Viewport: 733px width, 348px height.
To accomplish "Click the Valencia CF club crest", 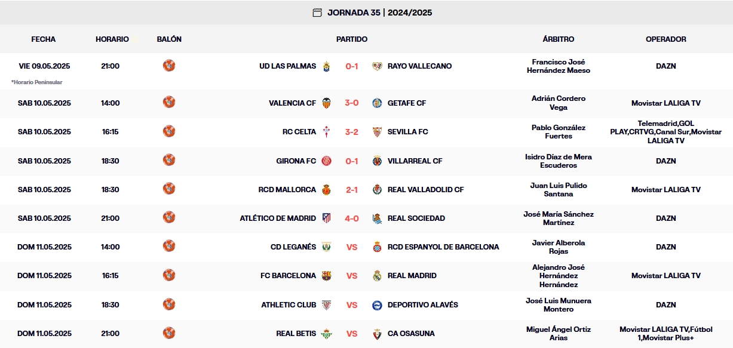I will [x=327, y=103].
